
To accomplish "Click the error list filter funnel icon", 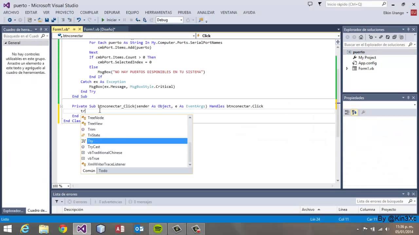I will pos(57,202).
